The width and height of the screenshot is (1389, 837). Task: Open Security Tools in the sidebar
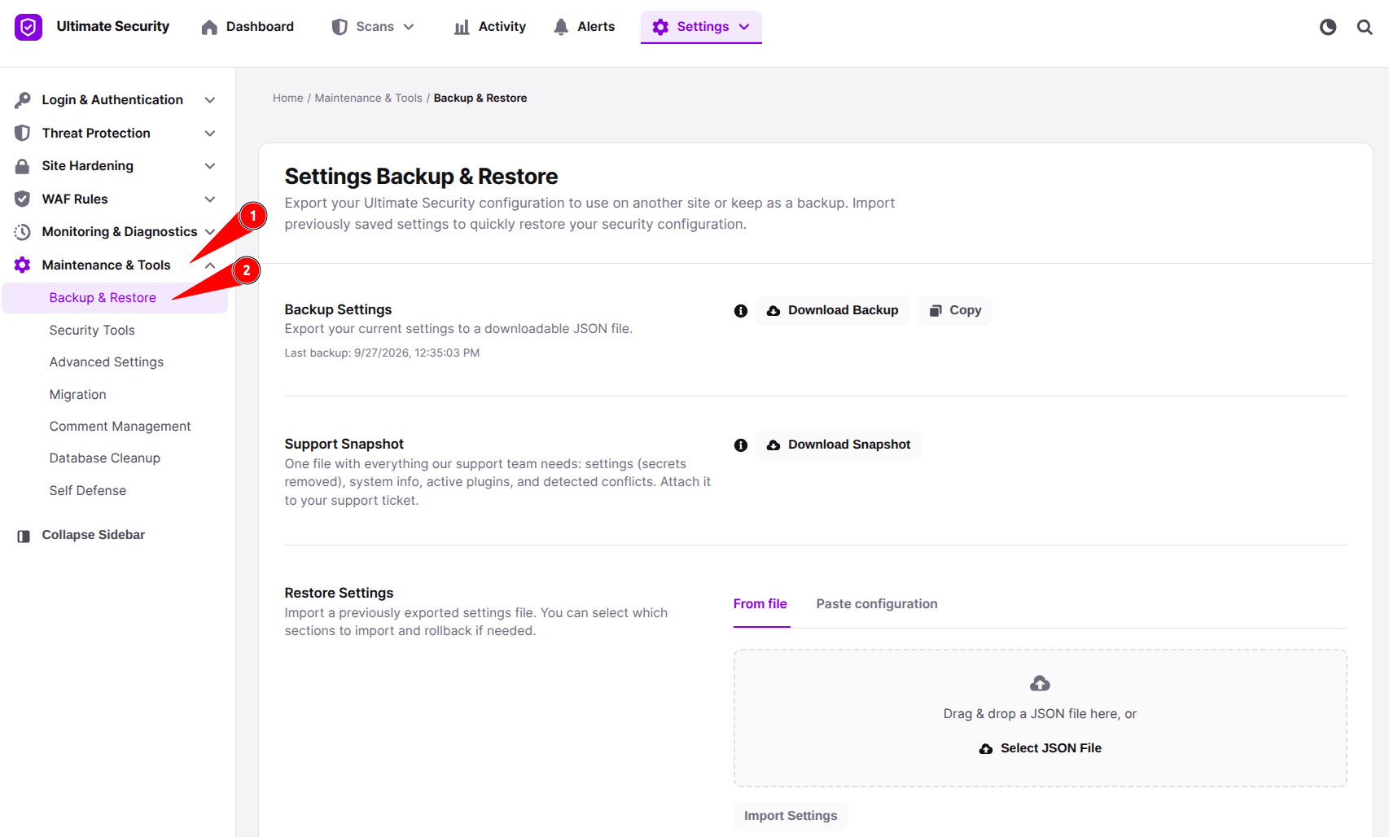pos(92,330)
